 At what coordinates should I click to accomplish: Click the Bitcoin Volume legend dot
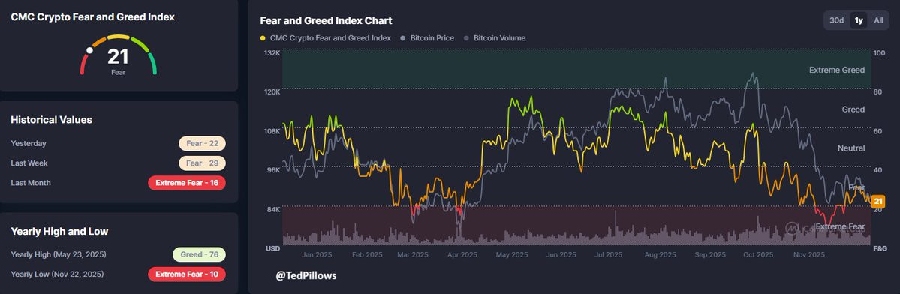[467, 38]
